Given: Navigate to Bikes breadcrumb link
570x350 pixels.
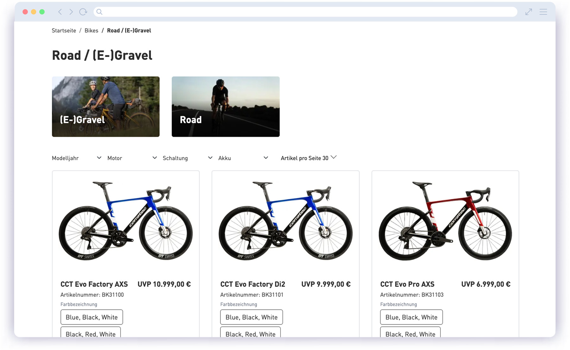Looking at the screenshot, I should coord(91,30).
